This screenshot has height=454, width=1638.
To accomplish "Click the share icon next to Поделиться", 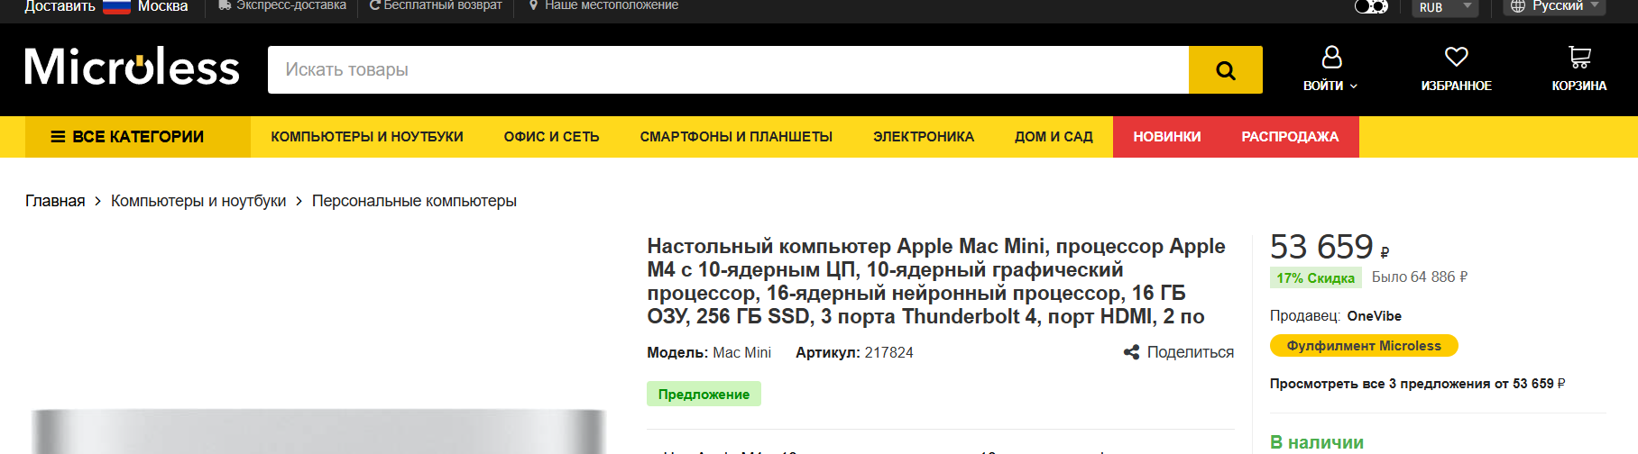I will coord(1131,352).
